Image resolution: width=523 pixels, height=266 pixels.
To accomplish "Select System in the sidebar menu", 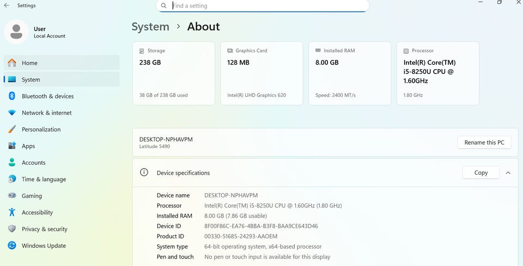I will pyautogui.click(x=31, y=80).
